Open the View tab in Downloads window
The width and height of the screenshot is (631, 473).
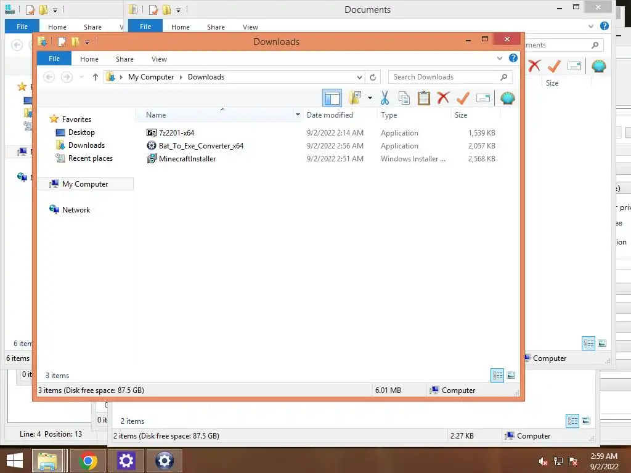[160, 59]
